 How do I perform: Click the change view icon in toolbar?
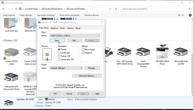pos(179,15)
